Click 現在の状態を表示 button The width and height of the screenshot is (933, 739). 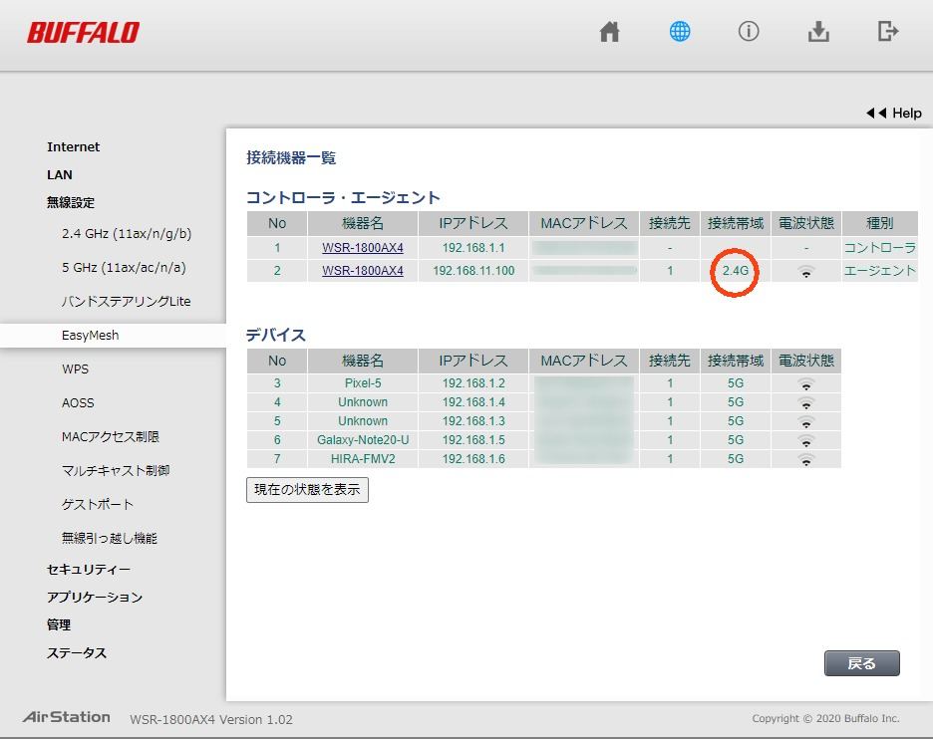click(x=308, y=490)
